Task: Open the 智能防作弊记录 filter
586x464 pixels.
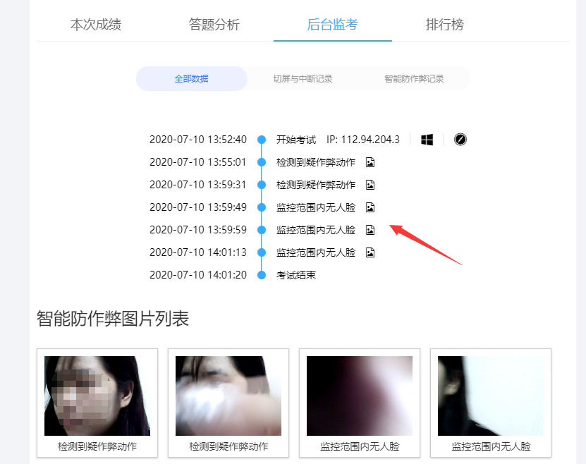Action: [413, 78]
